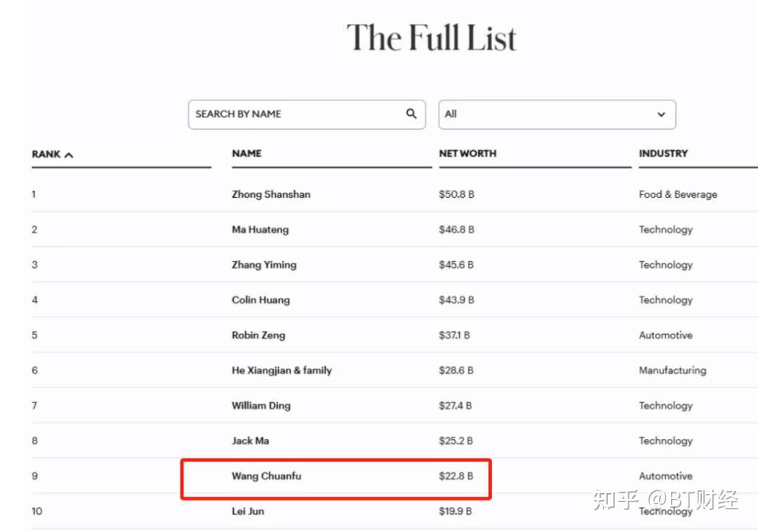Open Jack Ma's profile

click(250, 441)
